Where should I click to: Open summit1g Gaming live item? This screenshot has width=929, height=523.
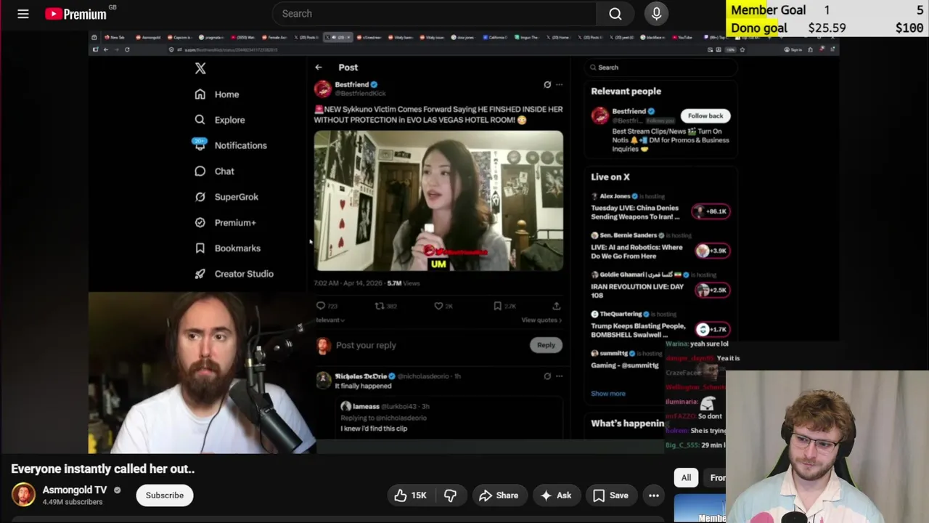626,360
